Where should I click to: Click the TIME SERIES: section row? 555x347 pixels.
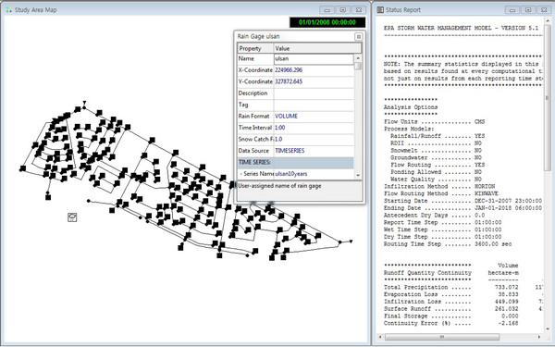click(x=296, y=162)
